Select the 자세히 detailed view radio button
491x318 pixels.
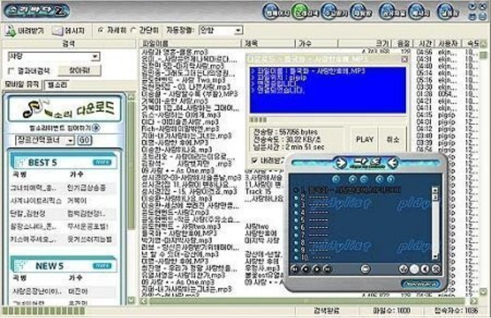tap(100, 30)
